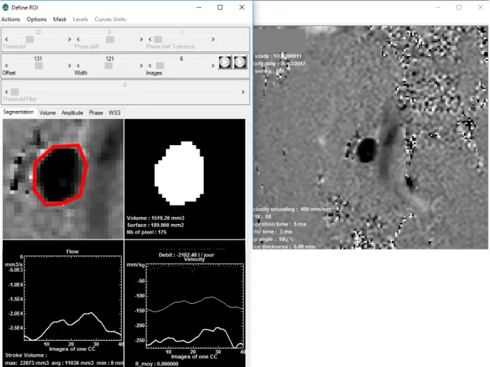Click the 'Stroke Volume :' label
490x367 pixels.
(26, 355)
